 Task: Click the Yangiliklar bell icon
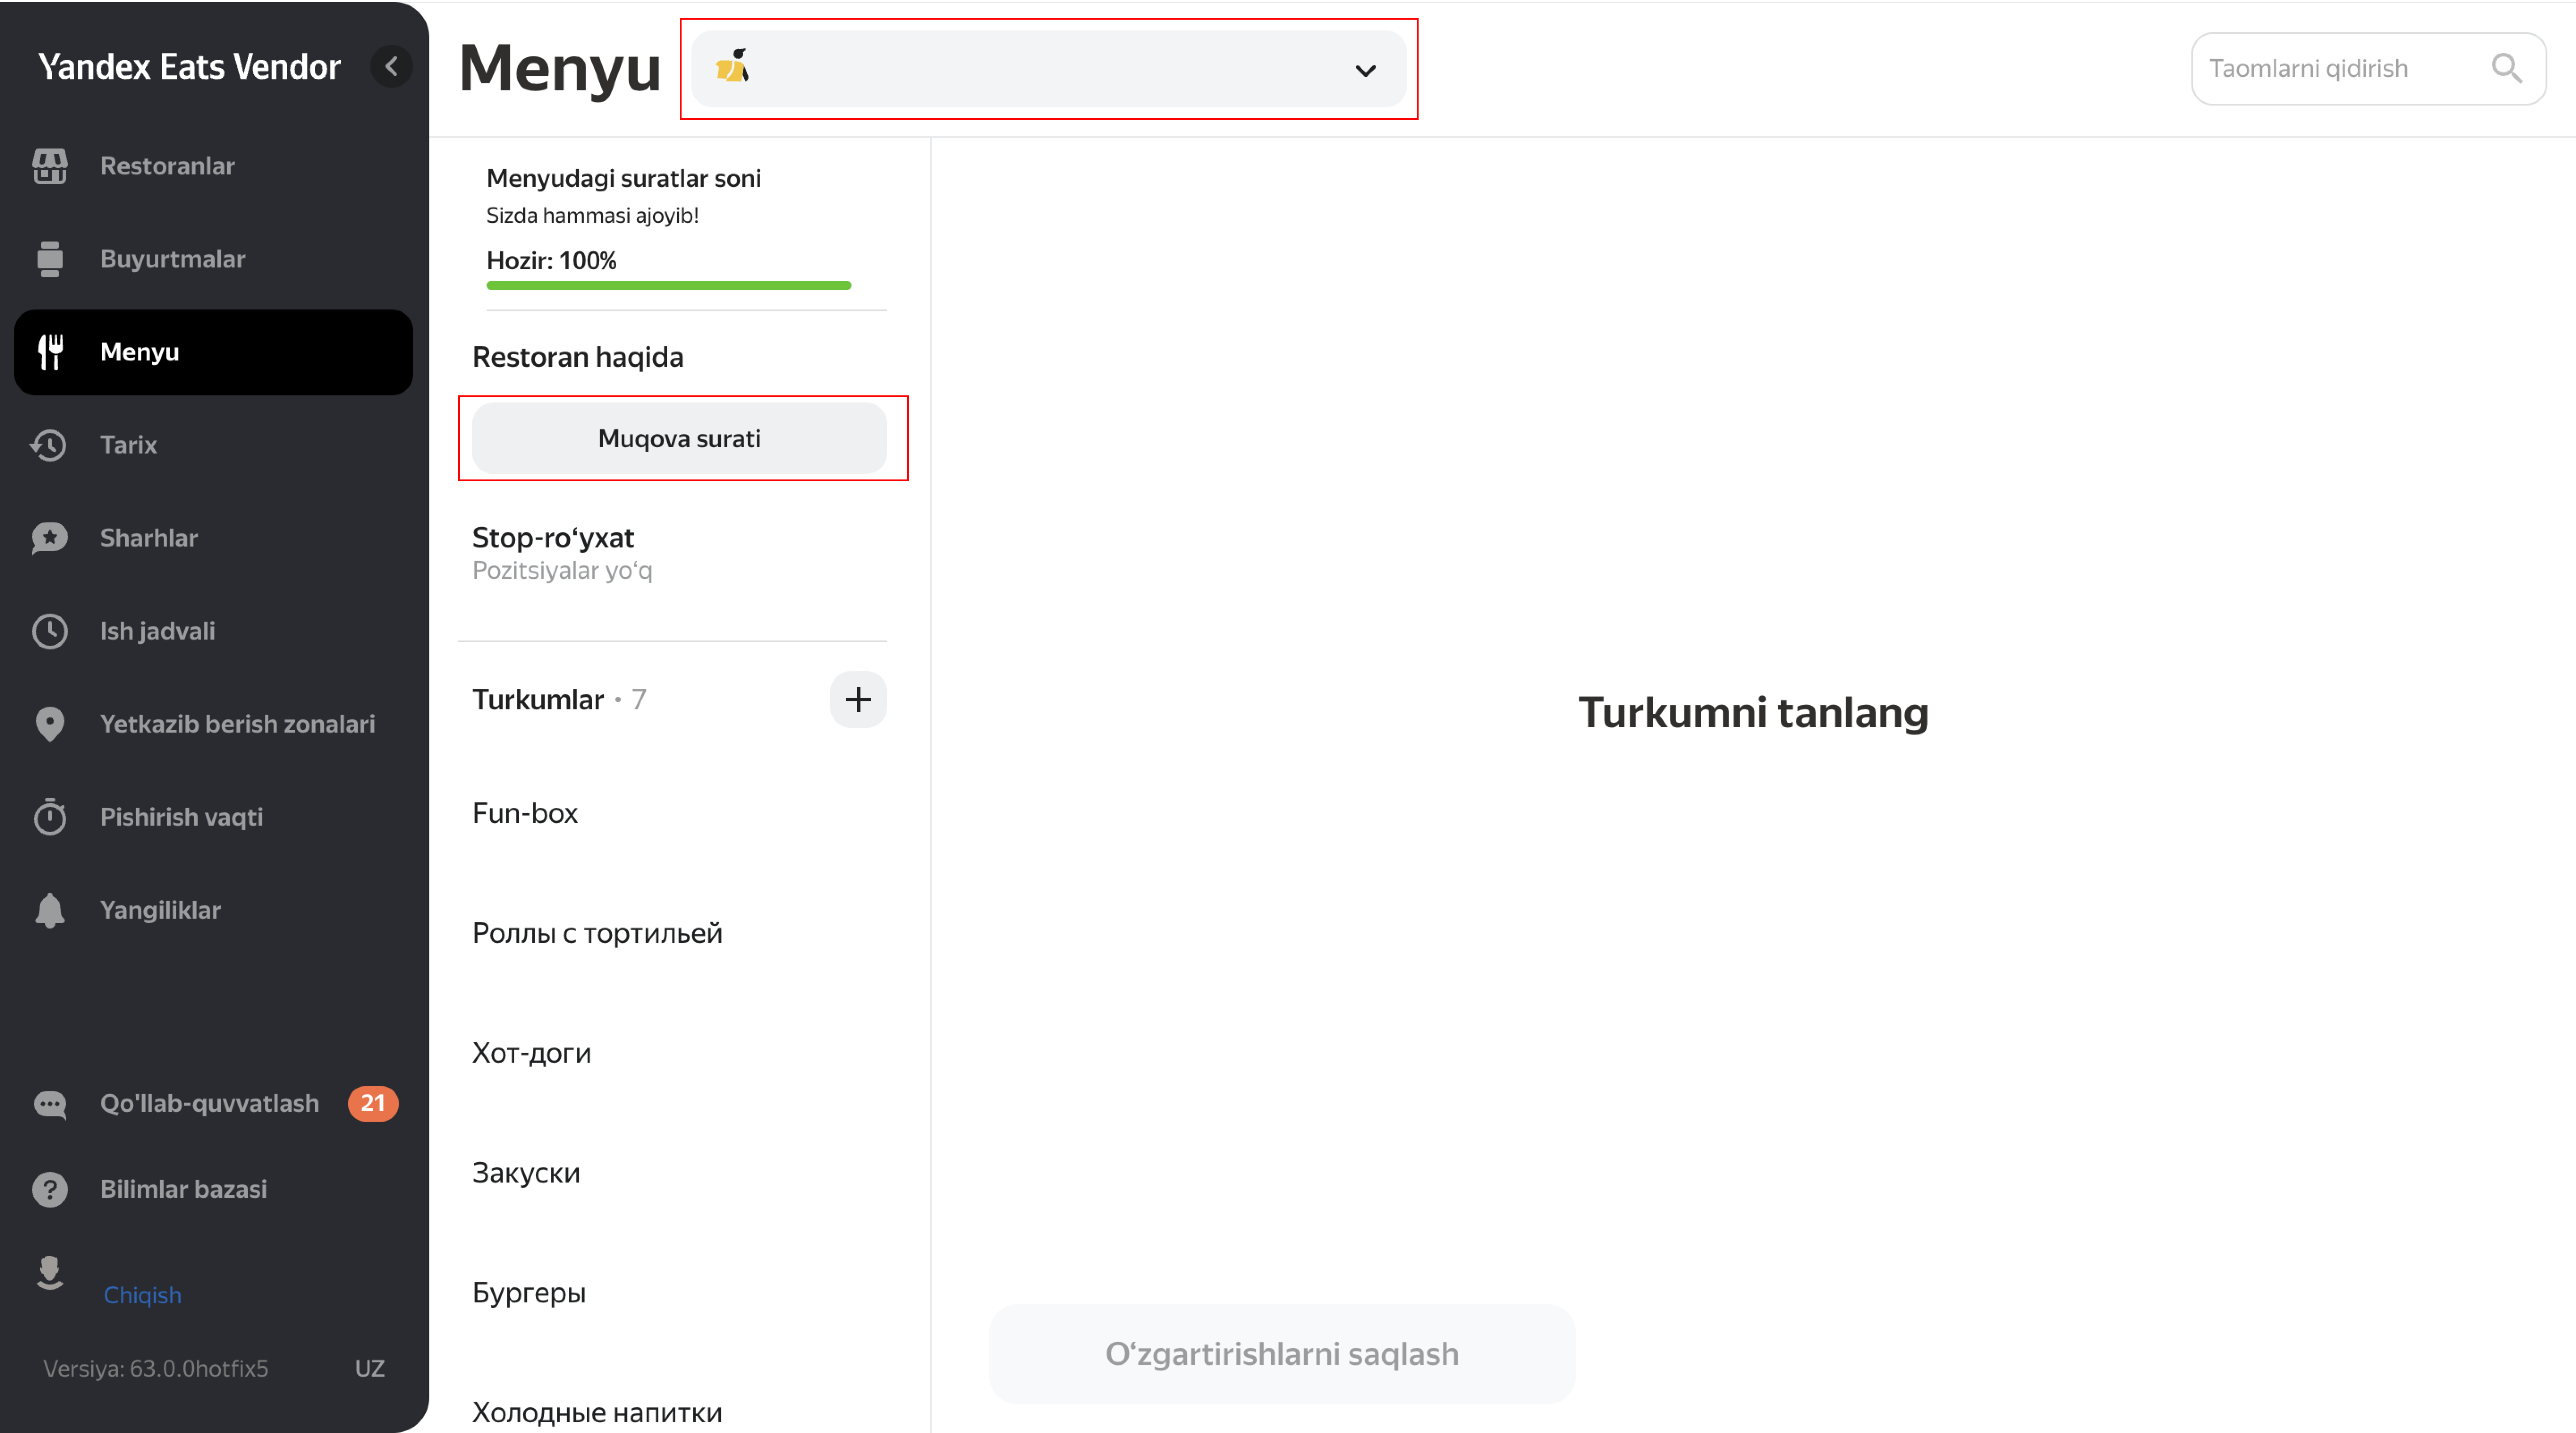[50, 910]
